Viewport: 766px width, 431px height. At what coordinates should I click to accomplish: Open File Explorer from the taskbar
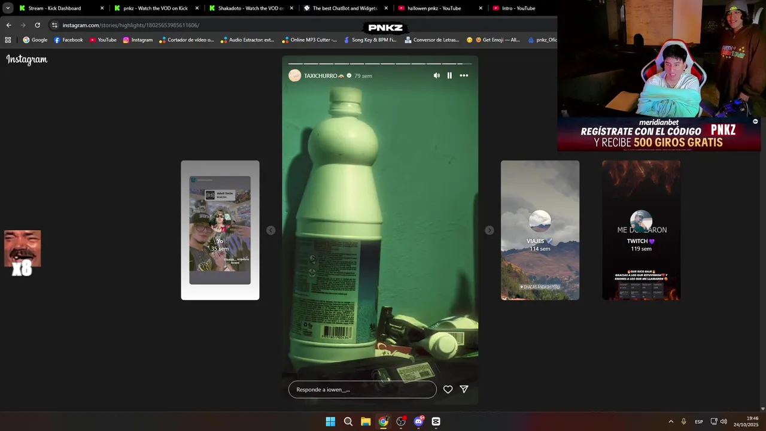[x=366, y=421]
